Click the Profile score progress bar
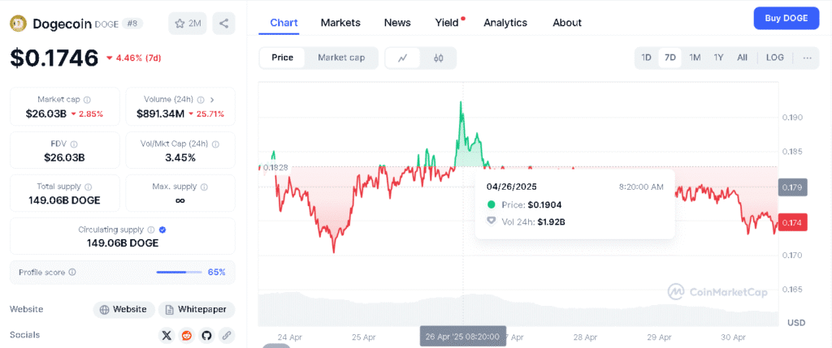This screenshot has width=832, height=348. [179, 272]
